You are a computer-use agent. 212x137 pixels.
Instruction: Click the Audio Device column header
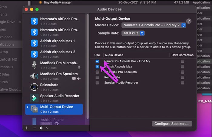point(114,55)
